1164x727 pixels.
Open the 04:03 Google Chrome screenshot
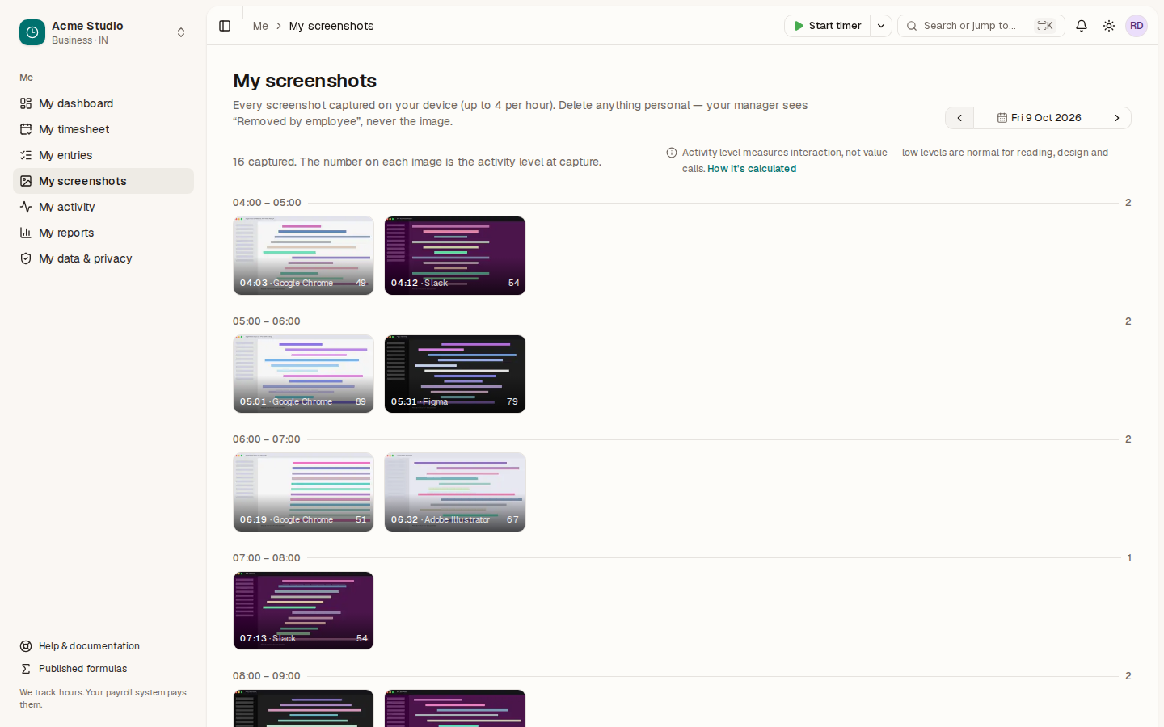point(303,255)
